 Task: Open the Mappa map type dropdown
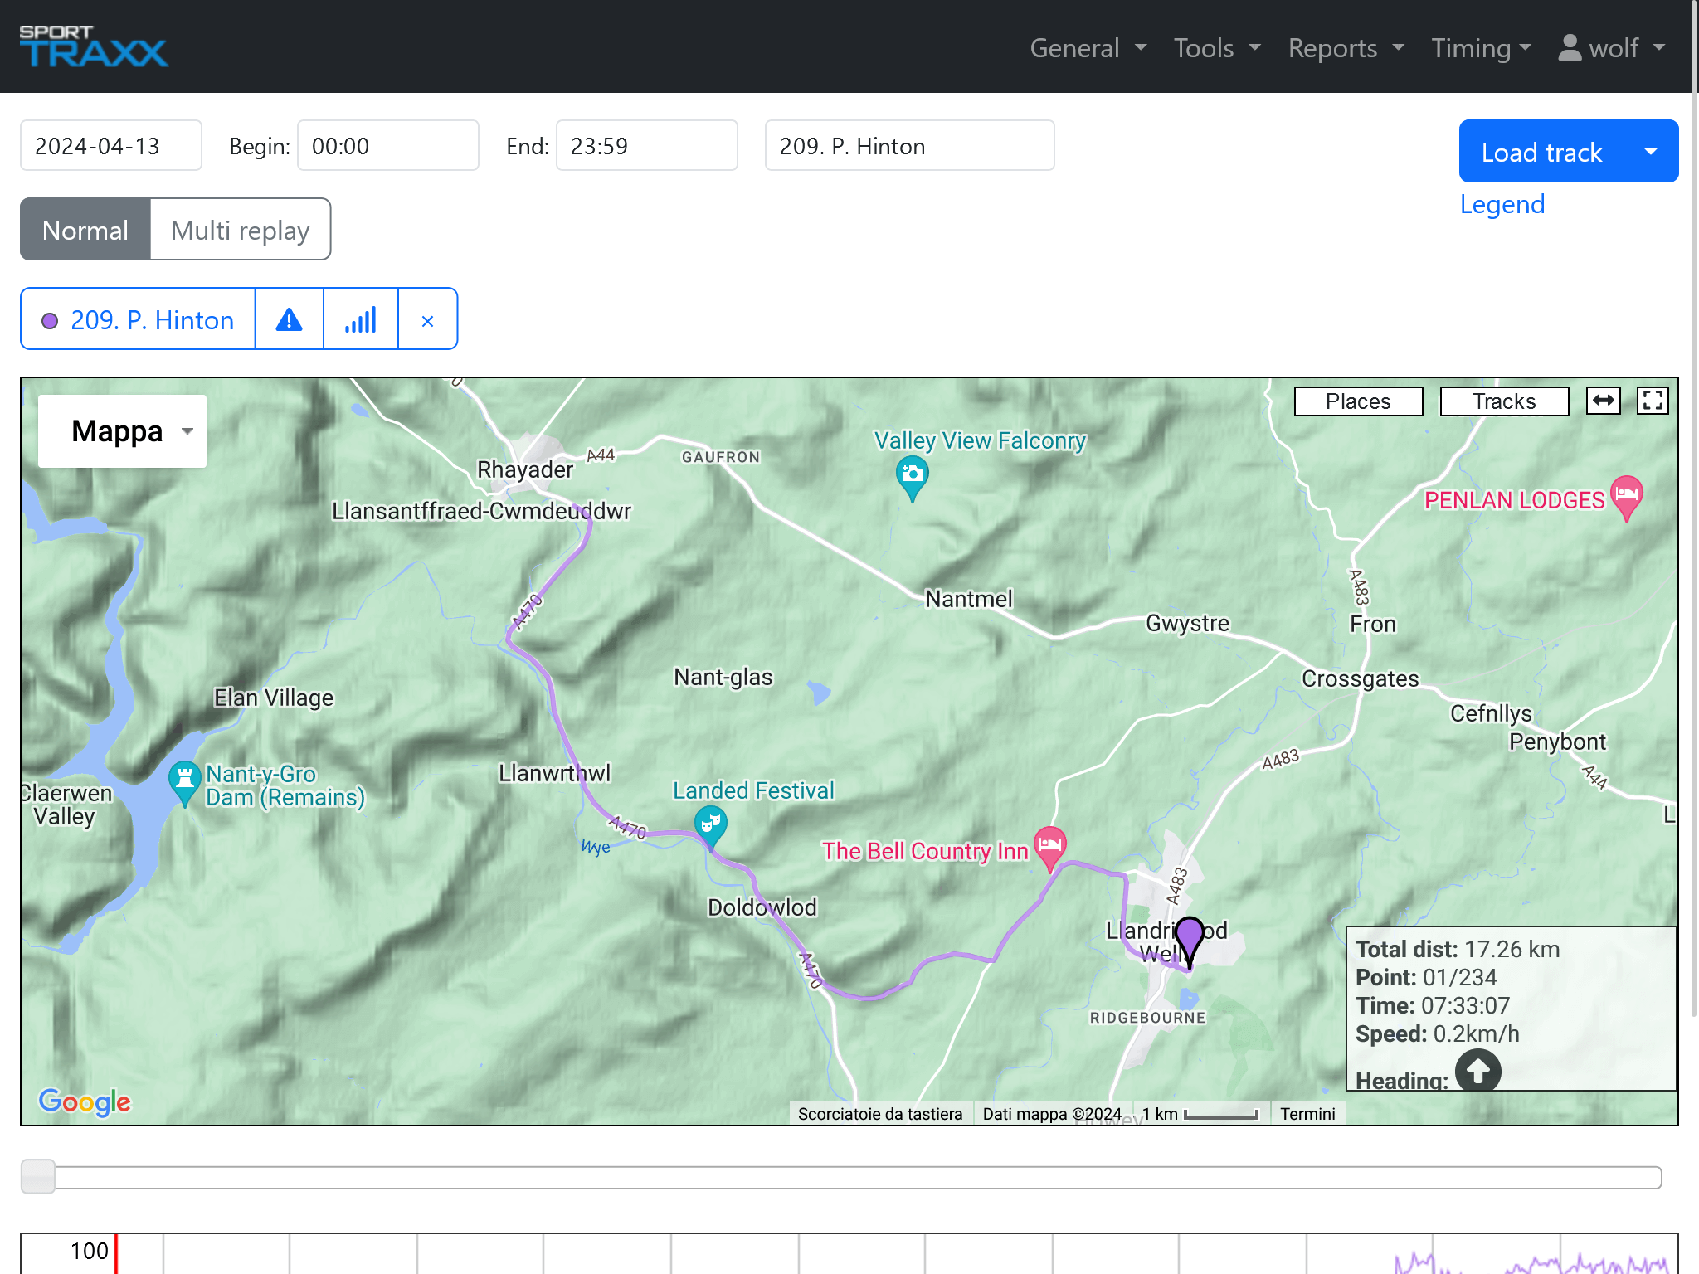[x=121, y=430]
